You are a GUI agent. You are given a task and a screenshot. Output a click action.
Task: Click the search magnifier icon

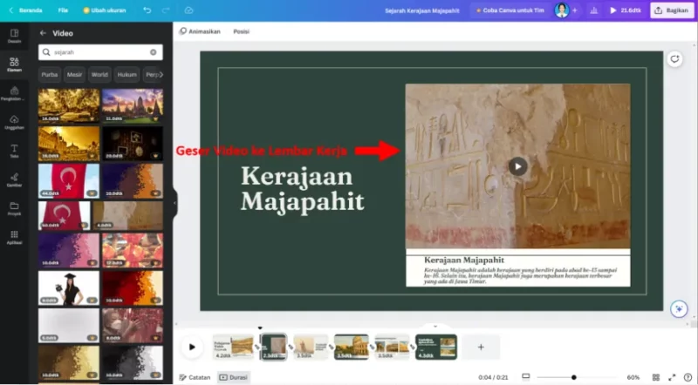click(46, 52)
